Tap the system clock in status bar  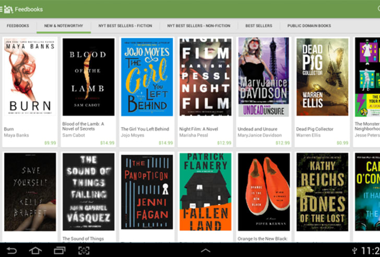[x=371, y=251]
